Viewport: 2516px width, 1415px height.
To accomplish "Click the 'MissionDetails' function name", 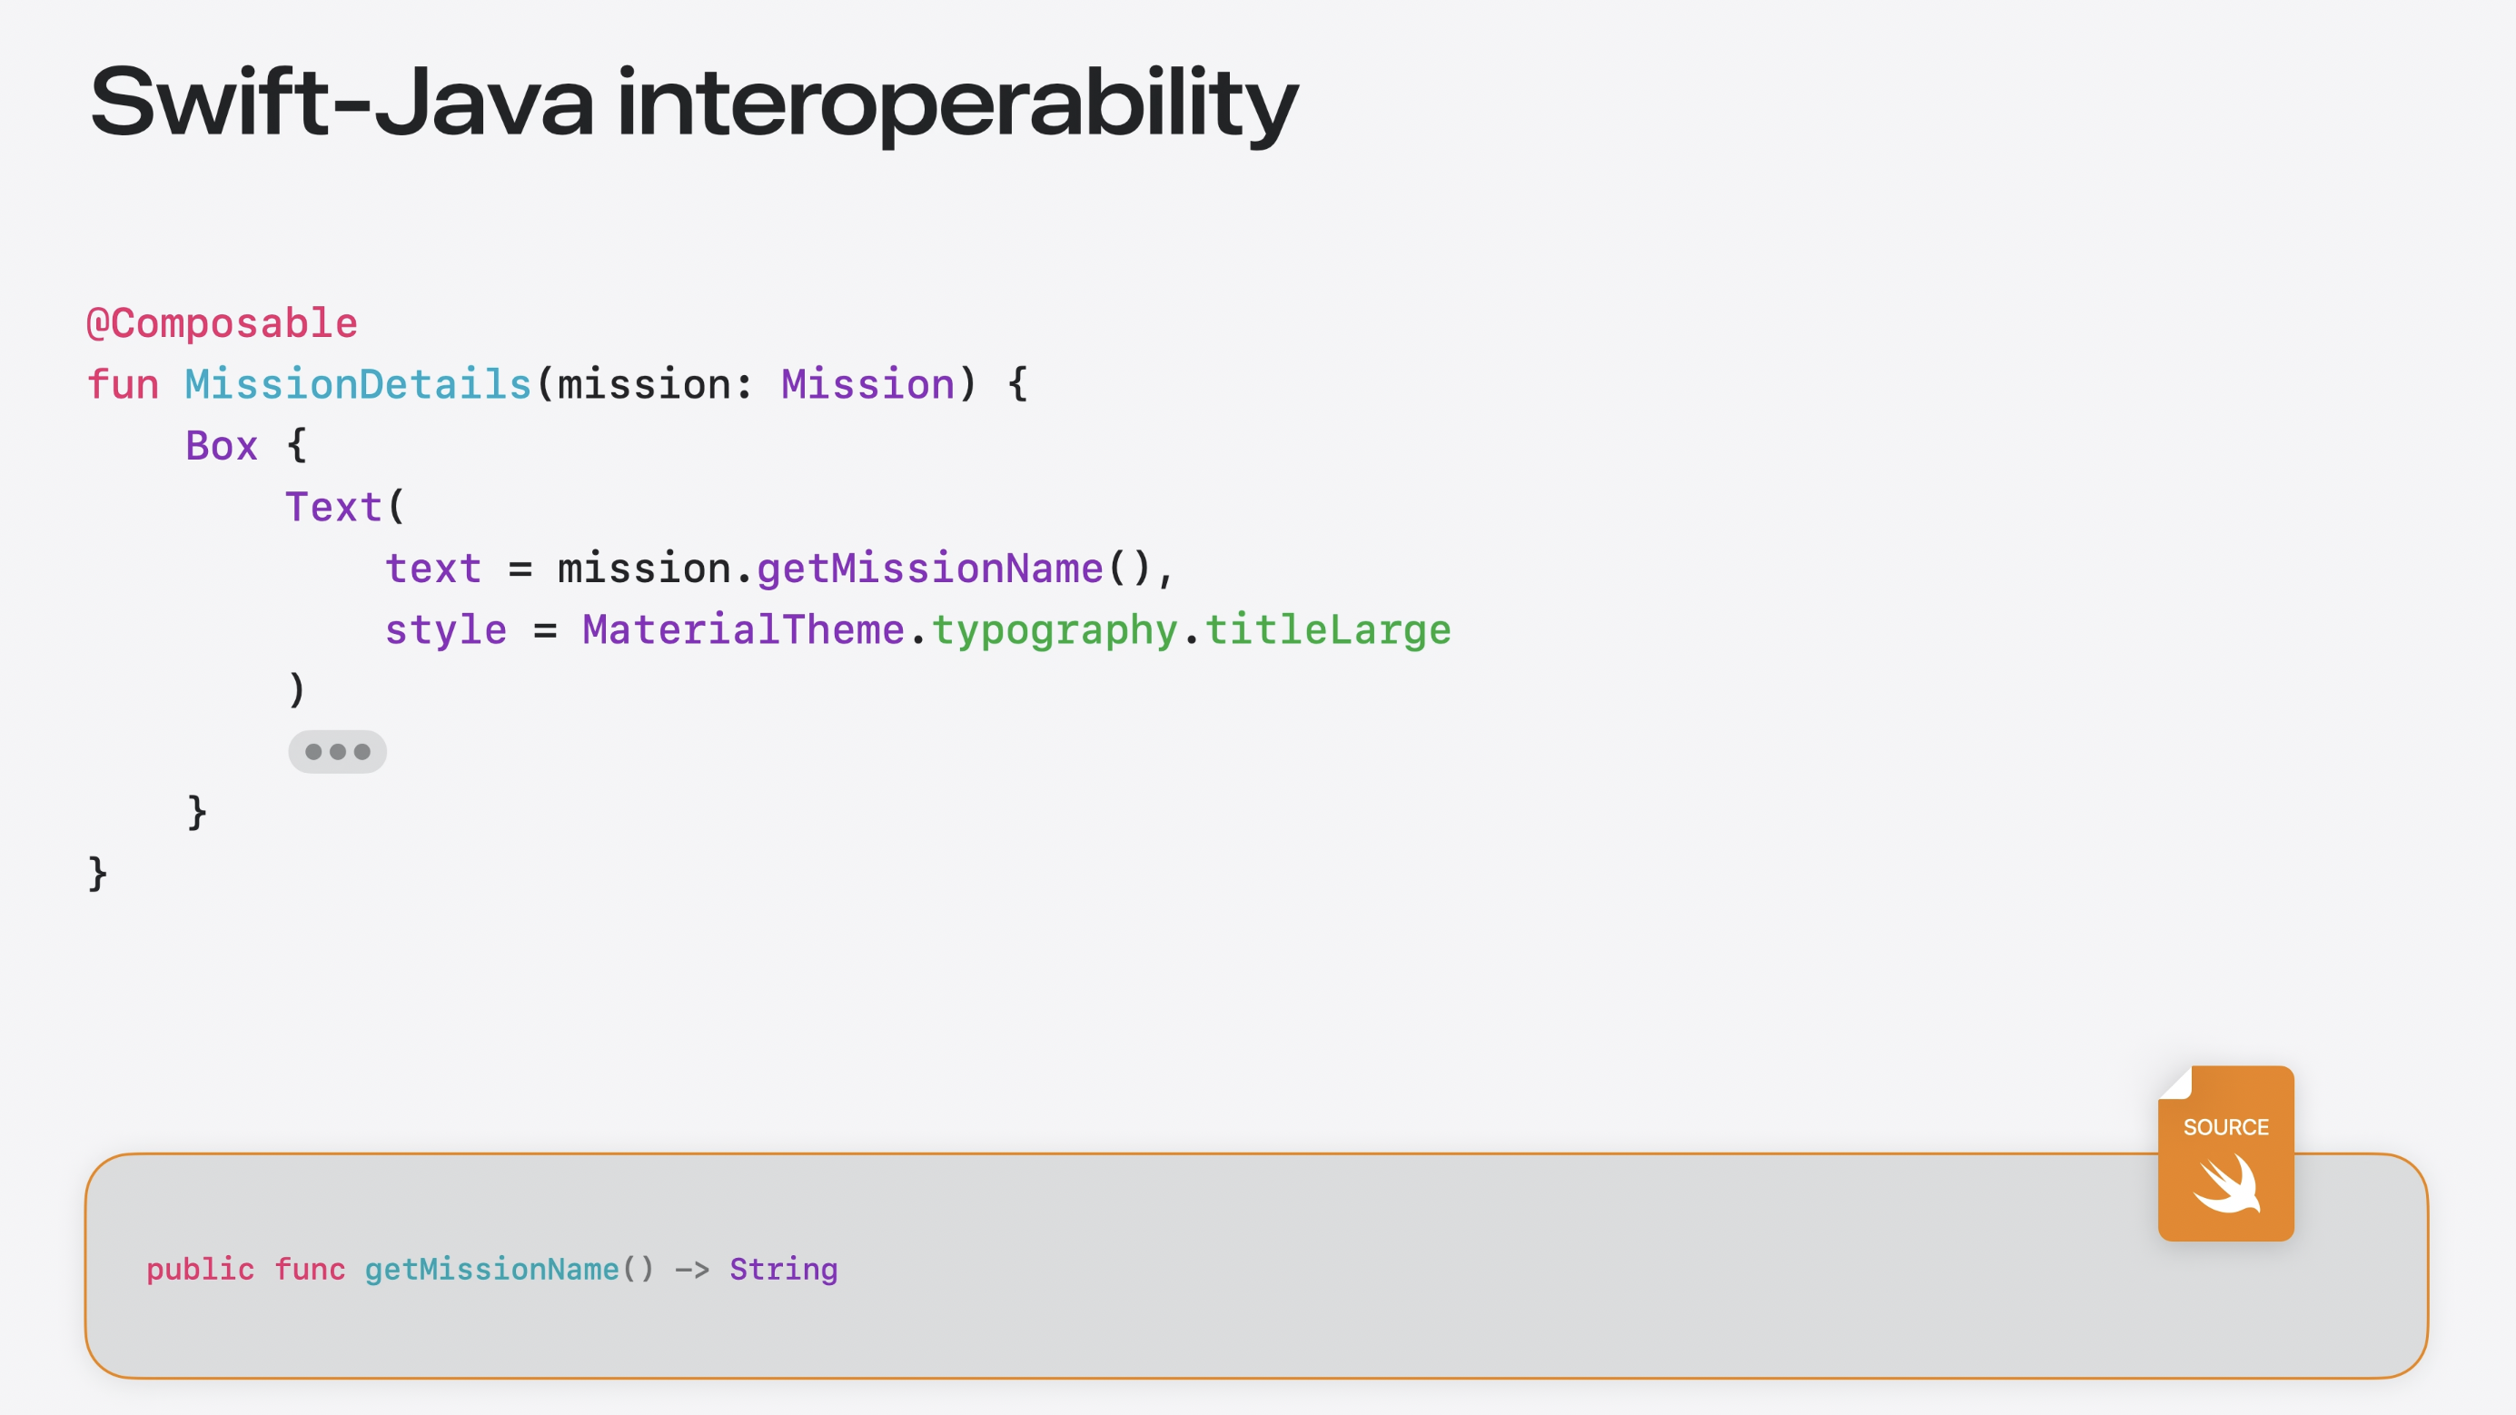I will (x=358, y=385).
